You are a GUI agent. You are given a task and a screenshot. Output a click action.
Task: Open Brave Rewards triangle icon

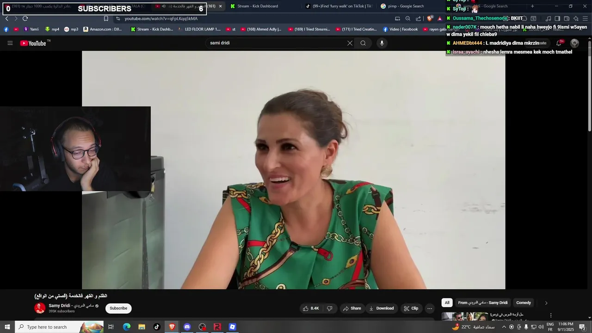[x=440, y=18]
